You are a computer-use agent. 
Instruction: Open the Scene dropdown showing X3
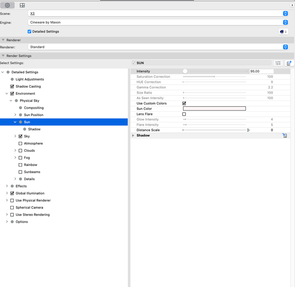pyautogui.click(x=158, y=13)
